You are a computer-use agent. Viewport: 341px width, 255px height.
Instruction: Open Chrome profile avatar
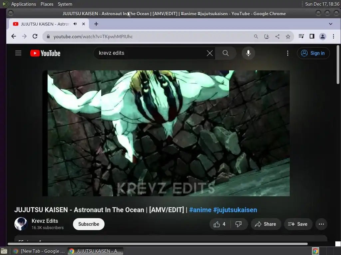coord(322,37)
